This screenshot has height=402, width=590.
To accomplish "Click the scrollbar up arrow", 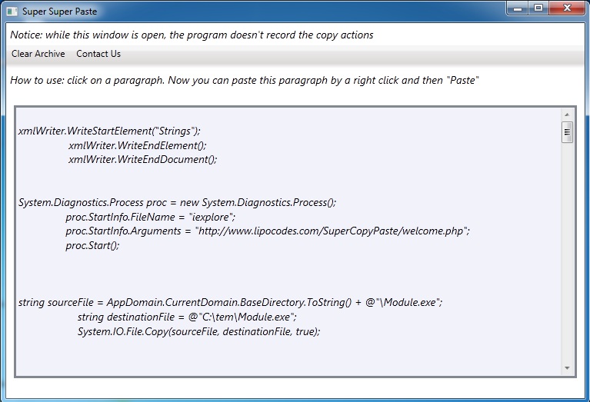I will pyautogui.click(x=567, y=115).
